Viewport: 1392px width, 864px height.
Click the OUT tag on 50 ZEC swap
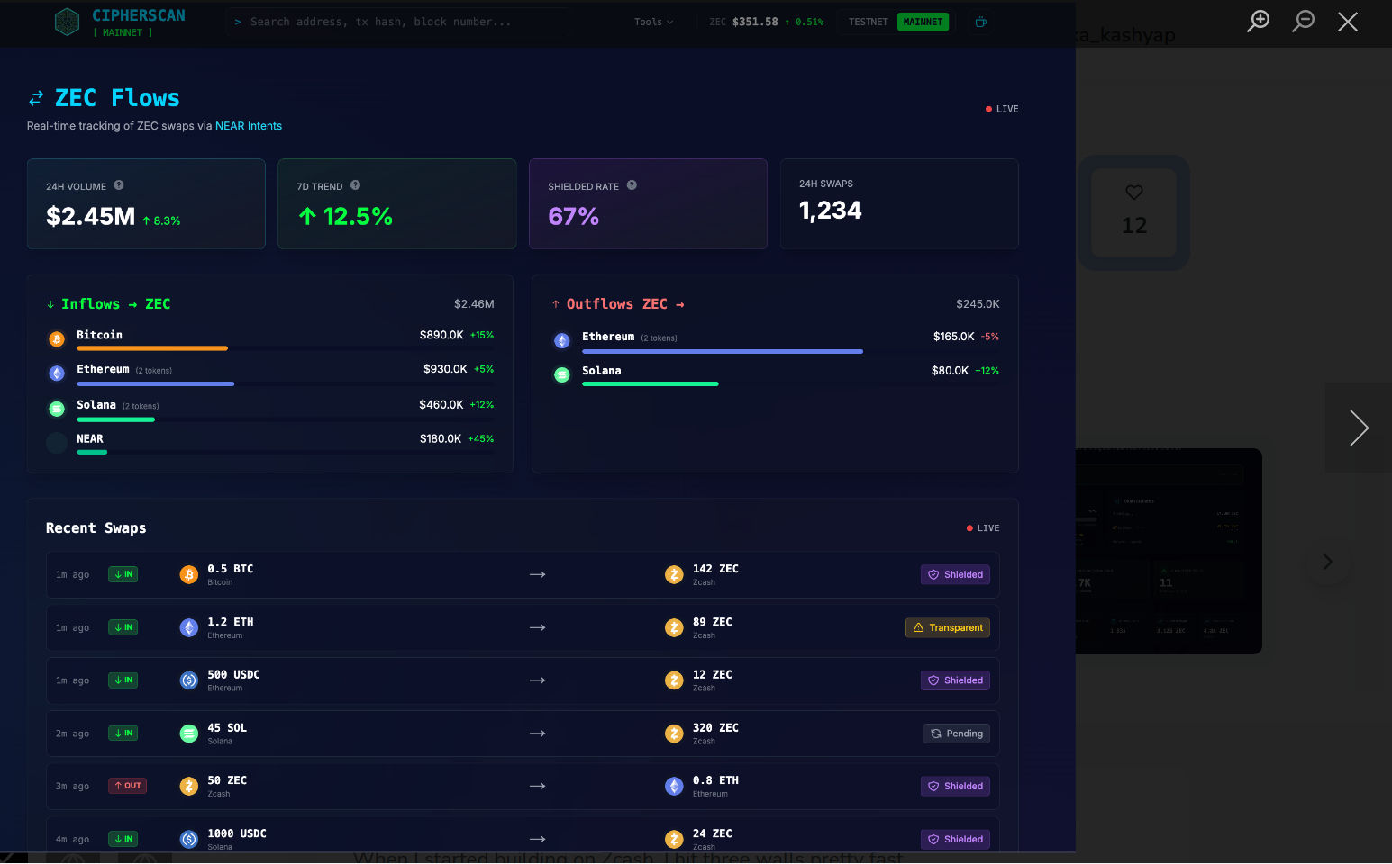pos(128,786)
